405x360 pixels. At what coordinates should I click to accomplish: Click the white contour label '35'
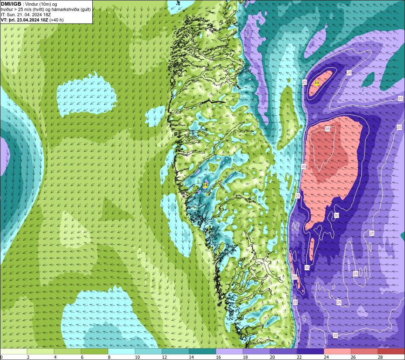coord(328,129)
